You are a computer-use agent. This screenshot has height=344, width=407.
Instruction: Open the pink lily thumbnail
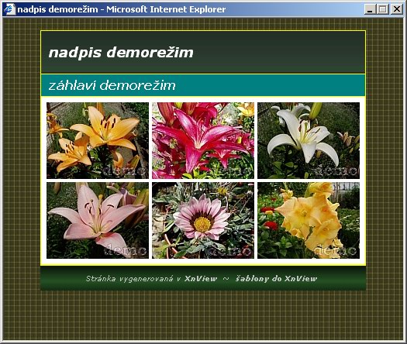[98, 221]
